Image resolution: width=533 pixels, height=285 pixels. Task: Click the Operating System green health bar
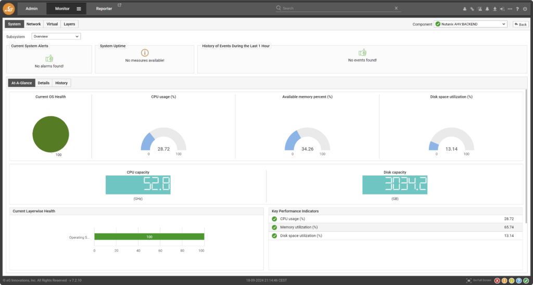click(x=149, y=237)
